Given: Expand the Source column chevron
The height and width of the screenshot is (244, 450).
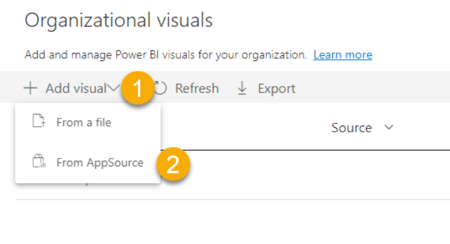Looking at the screenshot, I should pos(389,127).
